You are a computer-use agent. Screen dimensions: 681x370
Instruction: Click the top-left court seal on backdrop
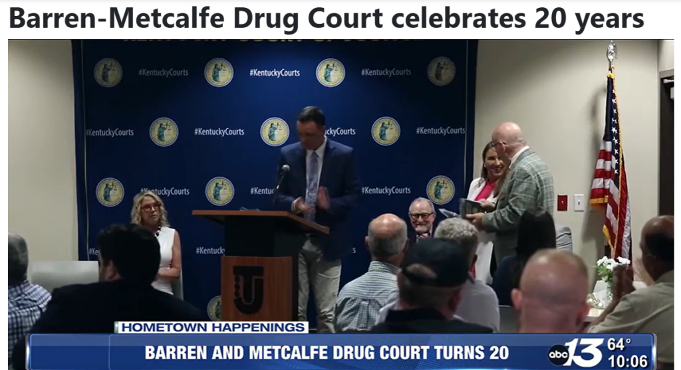tap(108, 72)
